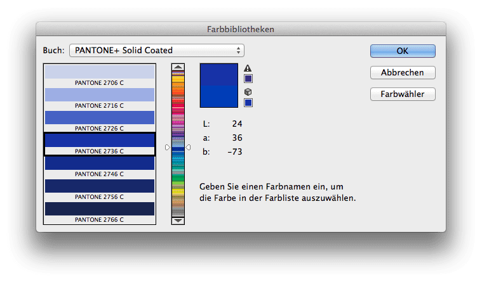The height and width of the screenshot is (282, 482).
Task: Select the web-safe replacement color swatch
Action: tap(248, 103)
